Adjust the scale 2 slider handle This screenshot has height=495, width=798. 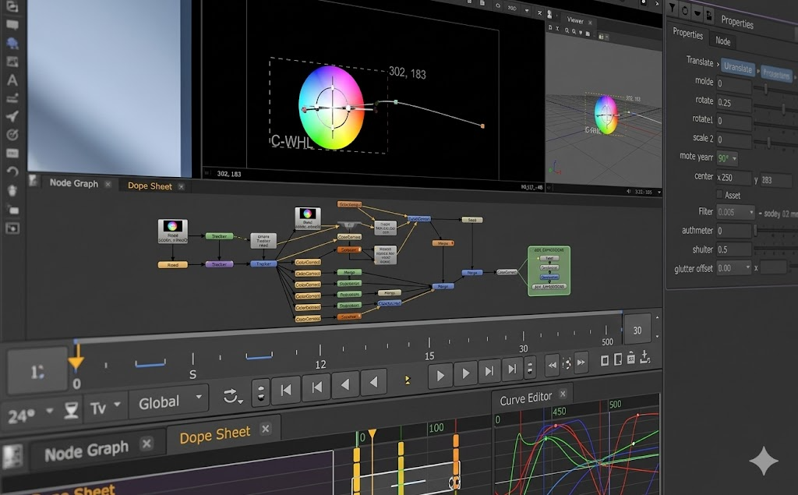tap(768, 143)
